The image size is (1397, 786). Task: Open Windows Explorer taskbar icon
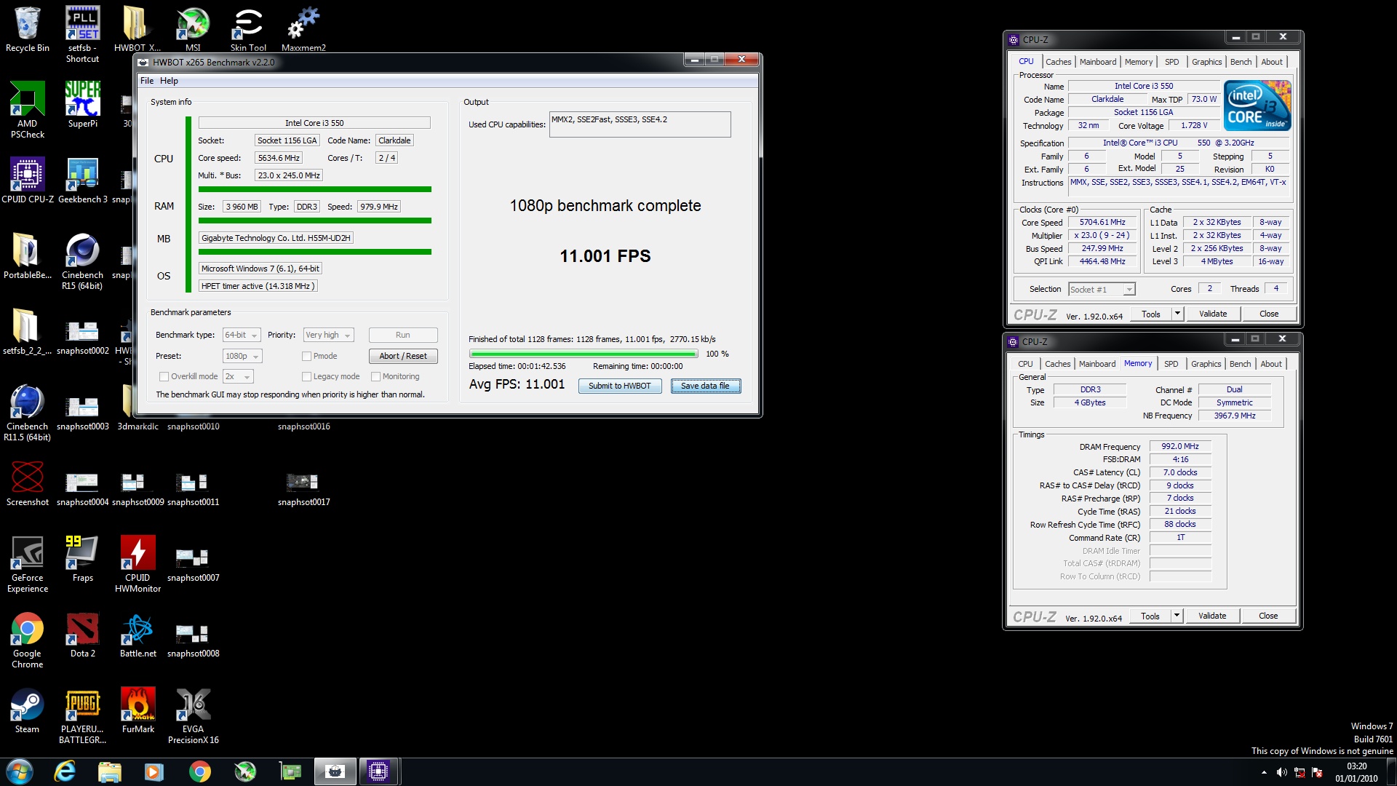(110, 771)
